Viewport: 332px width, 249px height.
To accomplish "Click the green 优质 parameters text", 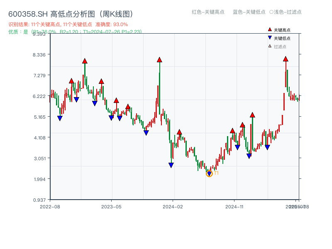I will click(74, 32).
